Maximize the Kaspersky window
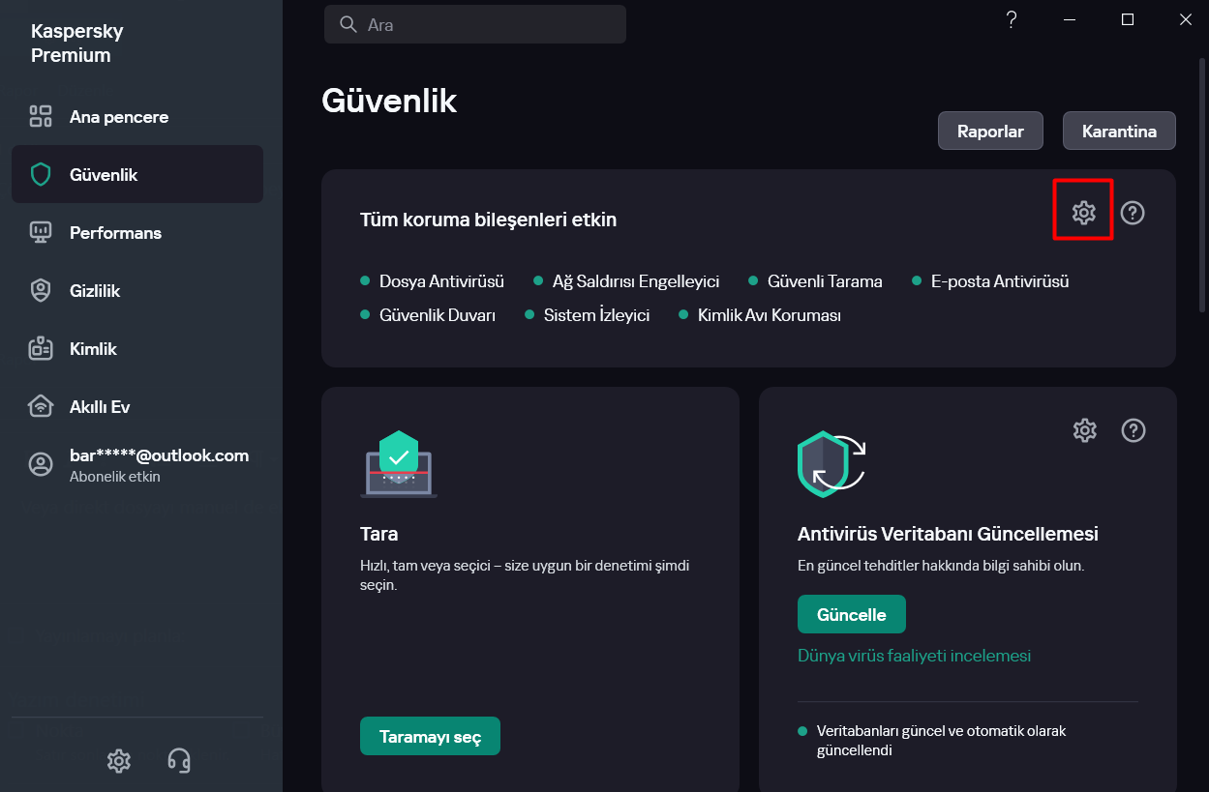This screenshot has height=792, width=1209. [x=1128, y=19]
